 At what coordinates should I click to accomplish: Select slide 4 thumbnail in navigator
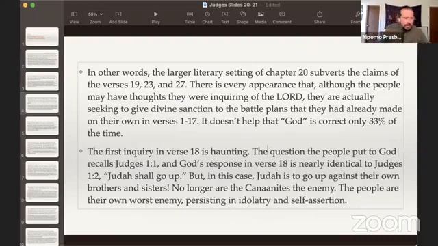tap(42, 103)
